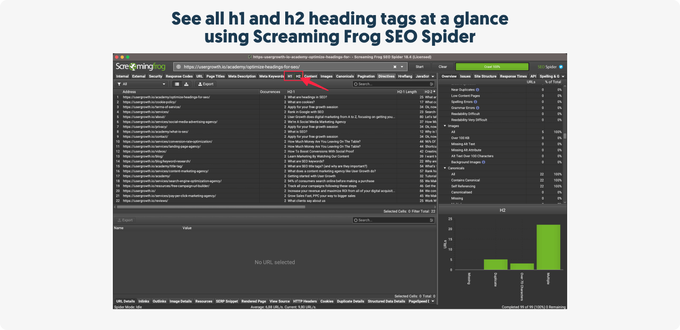
Task: Clear the URL field with the X icon
Action: coord(395,67)
